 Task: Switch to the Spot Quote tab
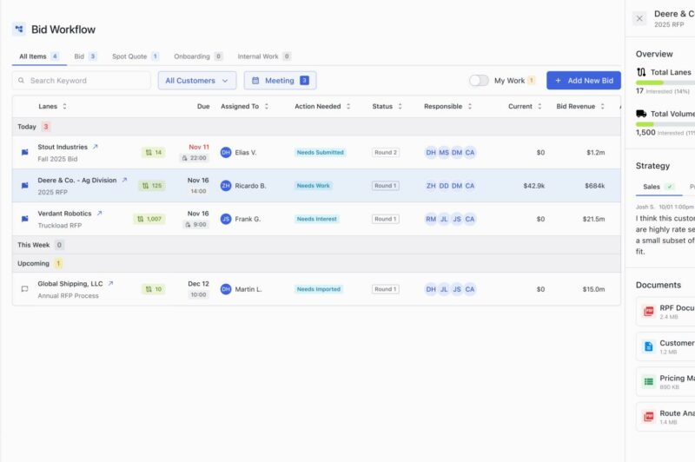(136, 56)
